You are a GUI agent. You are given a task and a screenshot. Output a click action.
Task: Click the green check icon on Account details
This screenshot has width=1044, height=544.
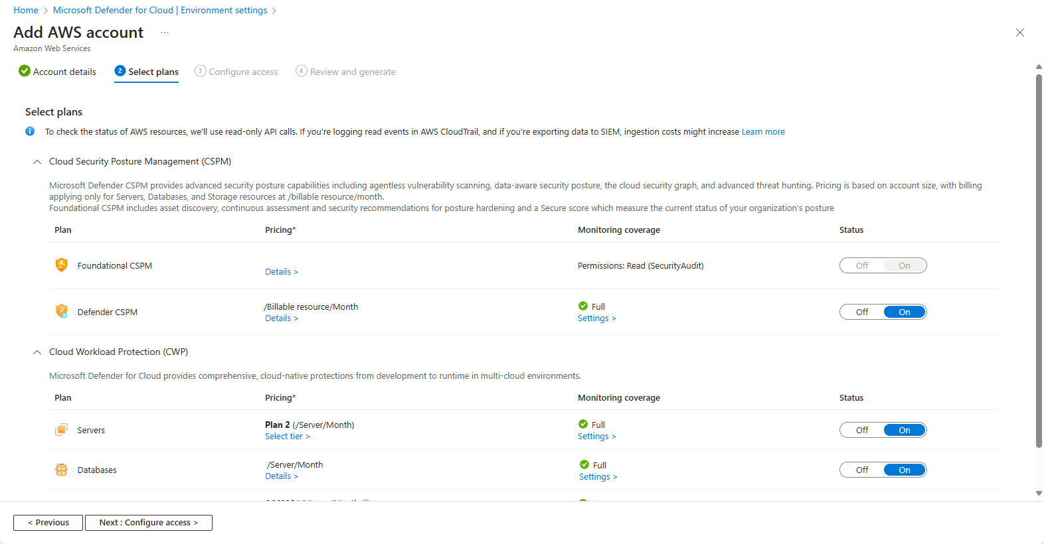click(25, 71)
